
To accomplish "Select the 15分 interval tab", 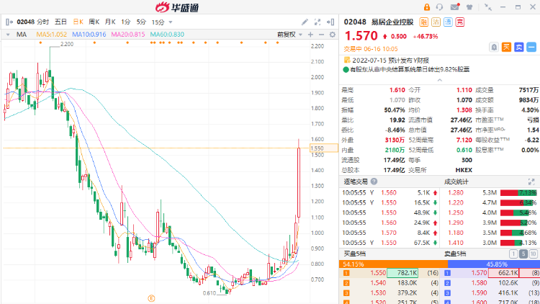I will 158,22.
